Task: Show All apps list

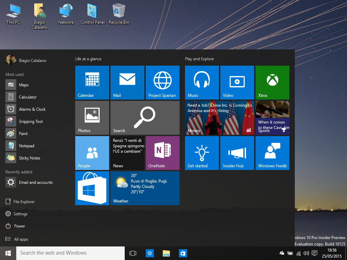Action: (x=17, y=239)
